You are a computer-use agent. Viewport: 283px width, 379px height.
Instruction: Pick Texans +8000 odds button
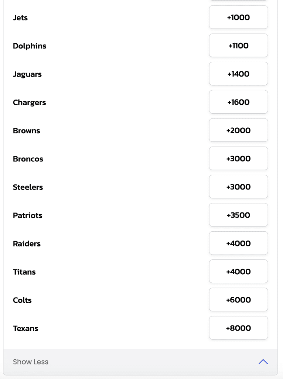coord(238,328)
